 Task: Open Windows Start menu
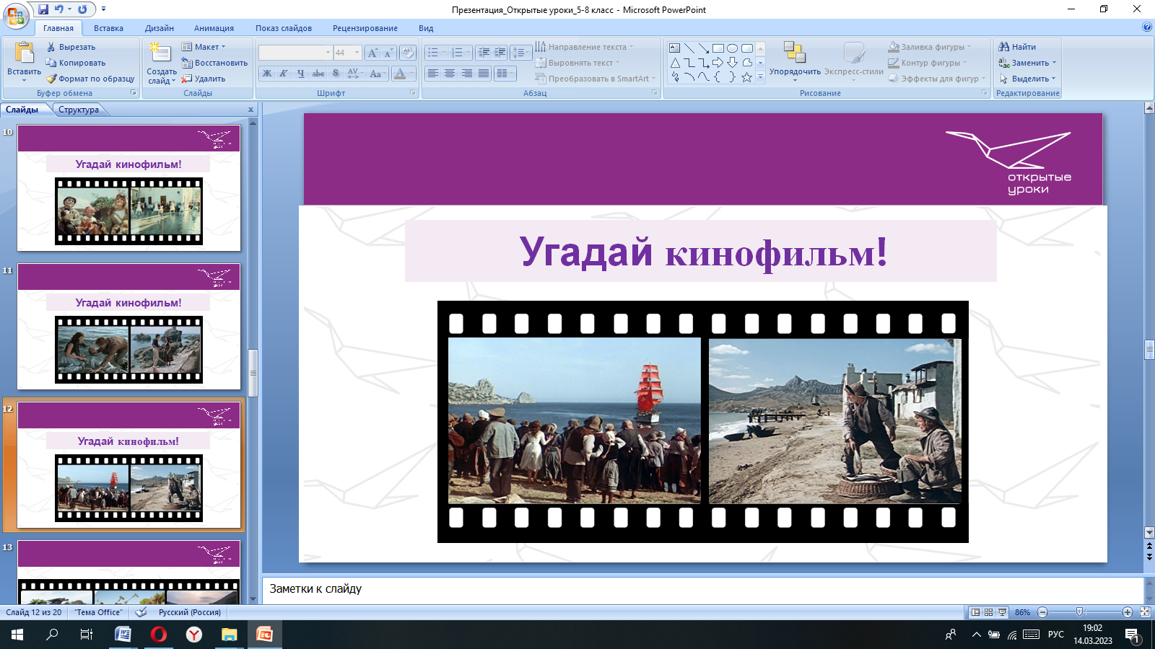pyautogui.click(x=17, y=635)
